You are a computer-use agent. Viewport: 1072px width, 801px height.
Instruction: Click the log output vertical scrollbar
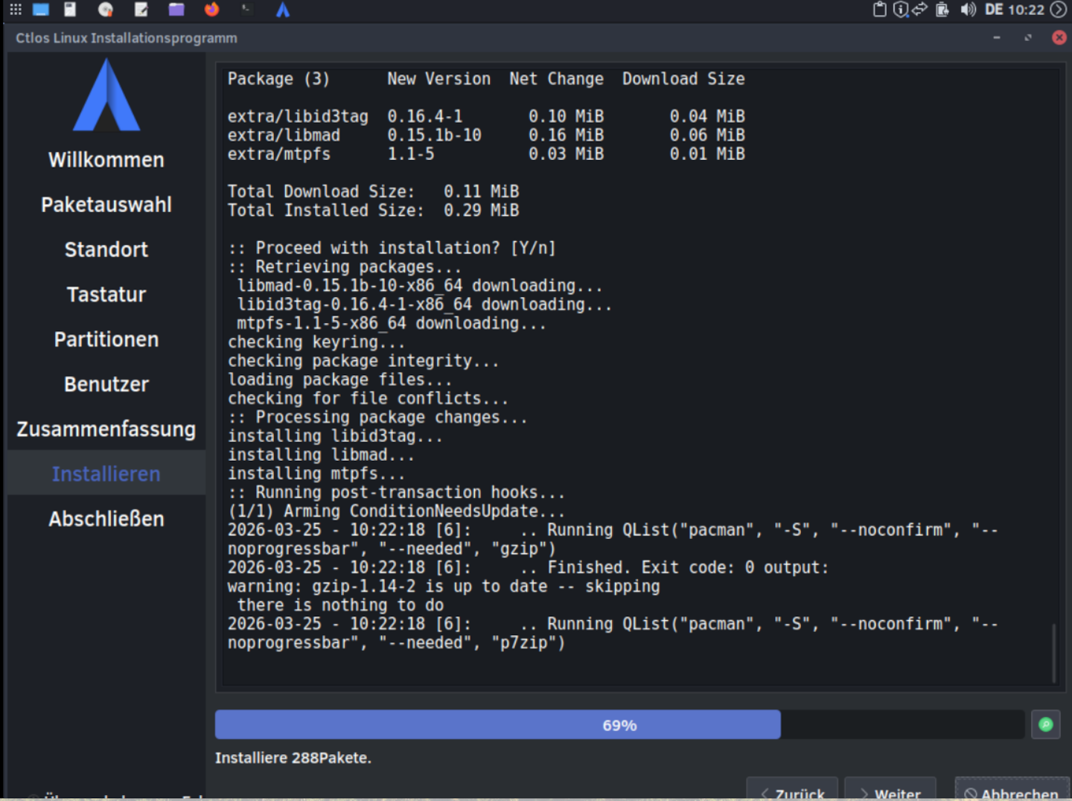(1053, 652)
